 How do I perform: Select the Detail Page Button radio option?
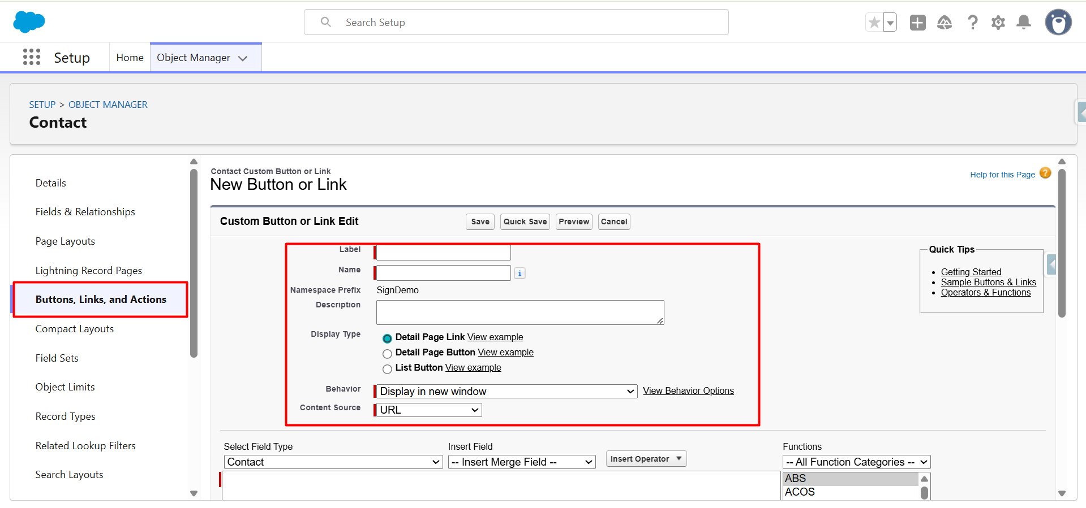pyautogui.click(x=387, y=354)
